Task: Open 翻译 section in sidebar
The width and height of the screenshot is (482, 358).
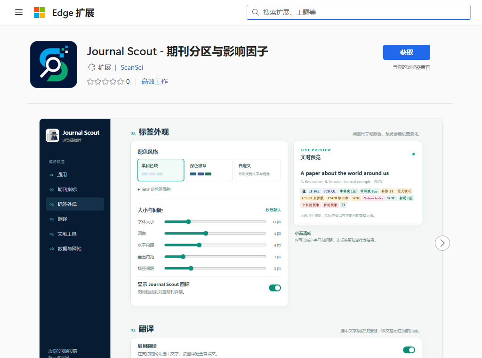Action: coord(75,219)
